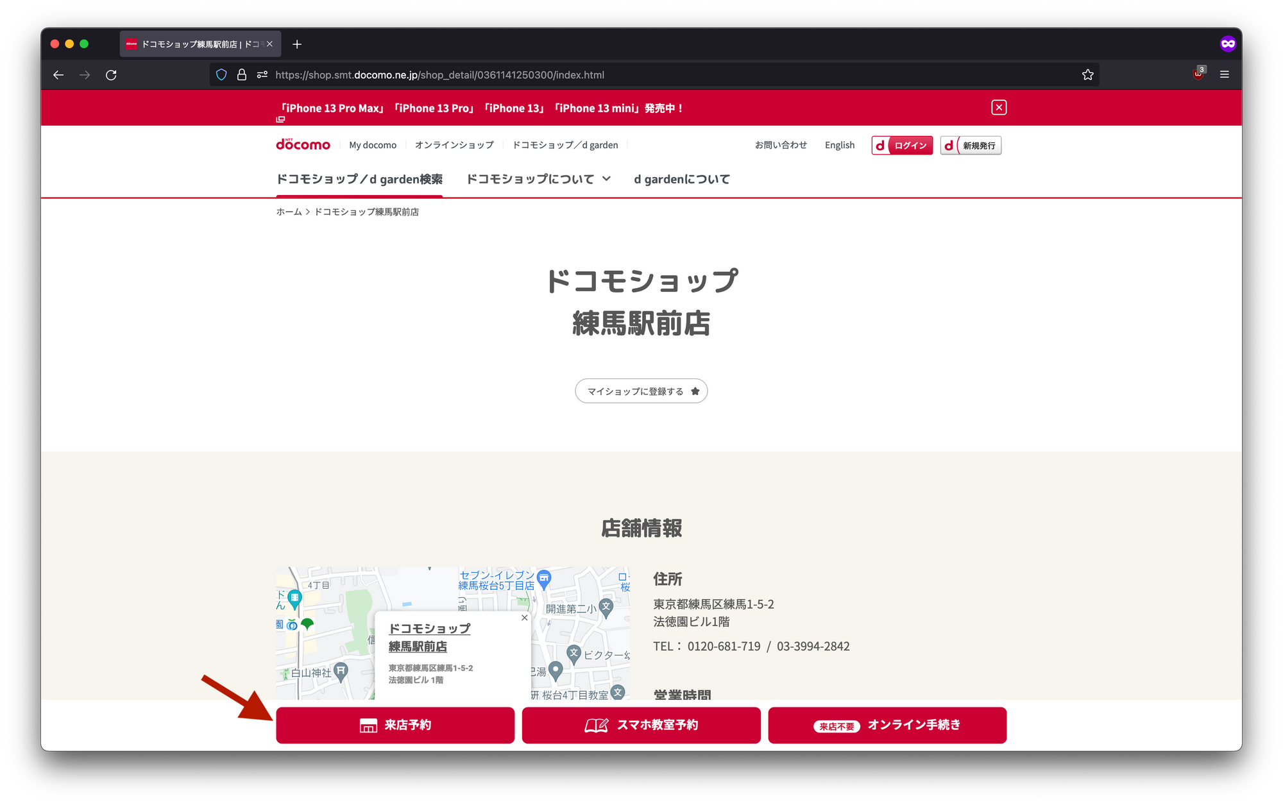Click the dアカウント ログイン button
1283x805 pixels.
[x=901, y=146]
